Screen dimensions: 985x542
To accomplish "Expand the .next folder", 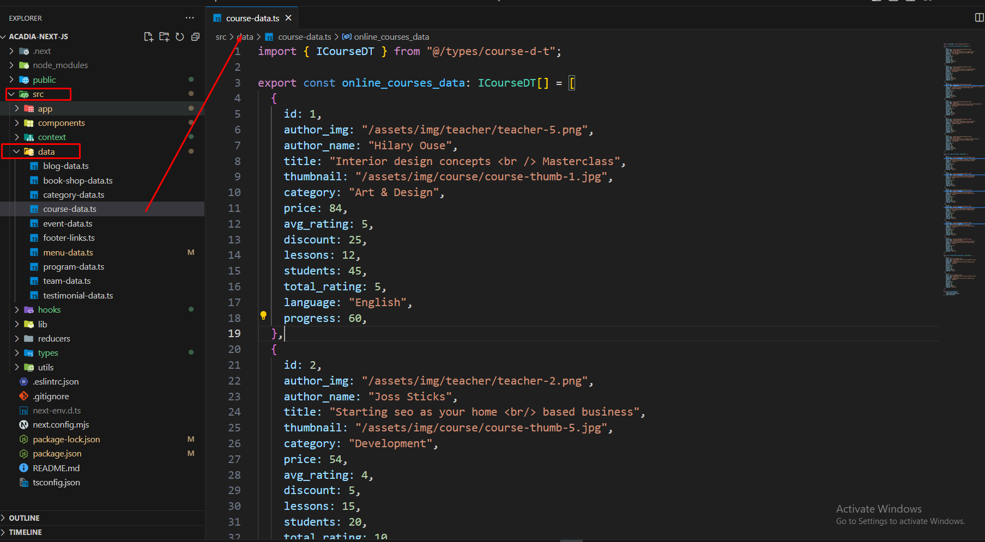I will 11,51.
